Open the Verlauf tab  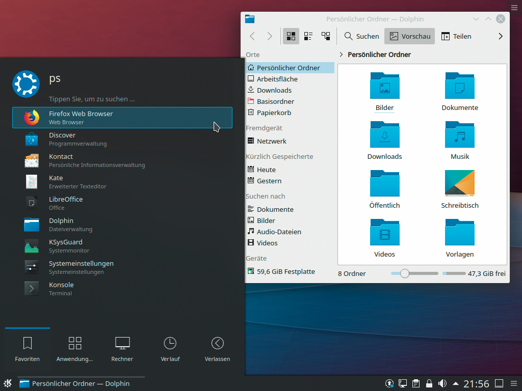170,349
